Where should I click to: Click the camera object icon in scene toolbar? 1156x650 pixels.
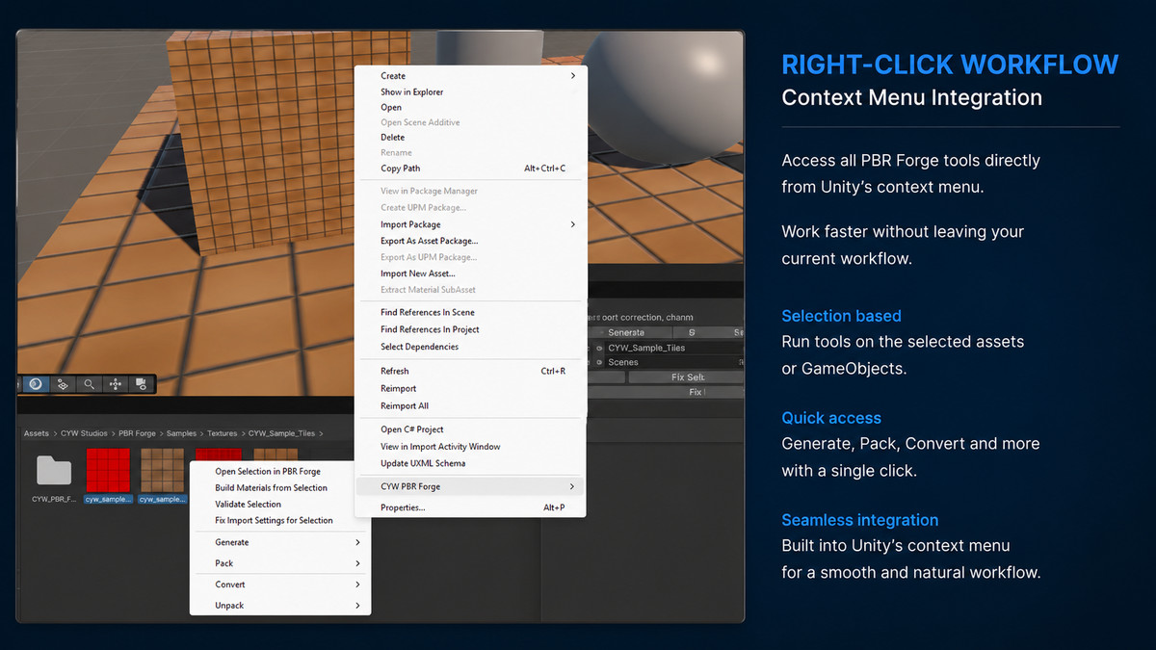141,384
